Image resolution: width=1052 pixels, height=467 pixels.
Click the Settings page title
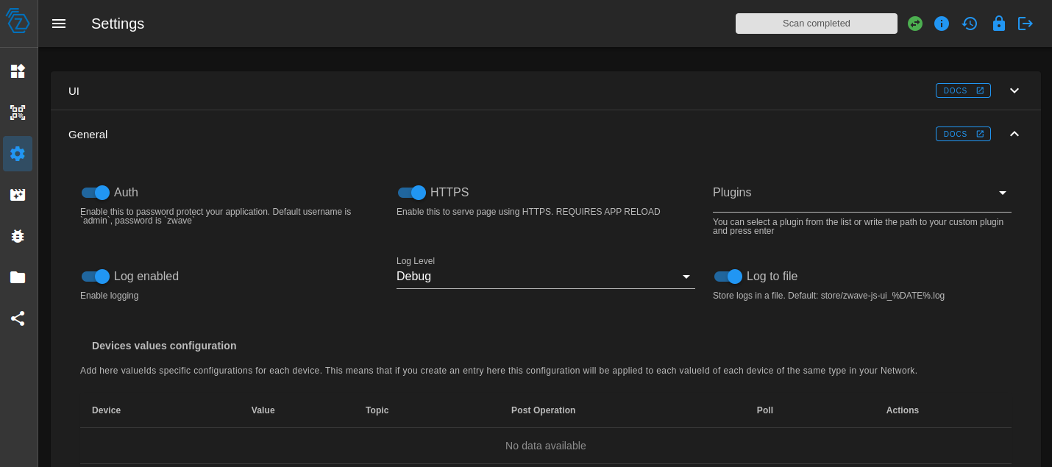click(x=118, y=24)
